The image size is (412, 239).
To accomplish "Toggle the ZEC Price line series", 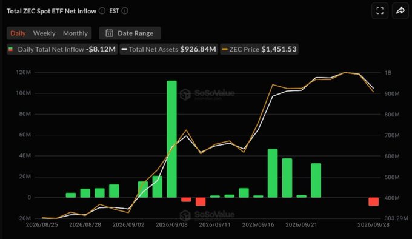I will coord(259,49).
